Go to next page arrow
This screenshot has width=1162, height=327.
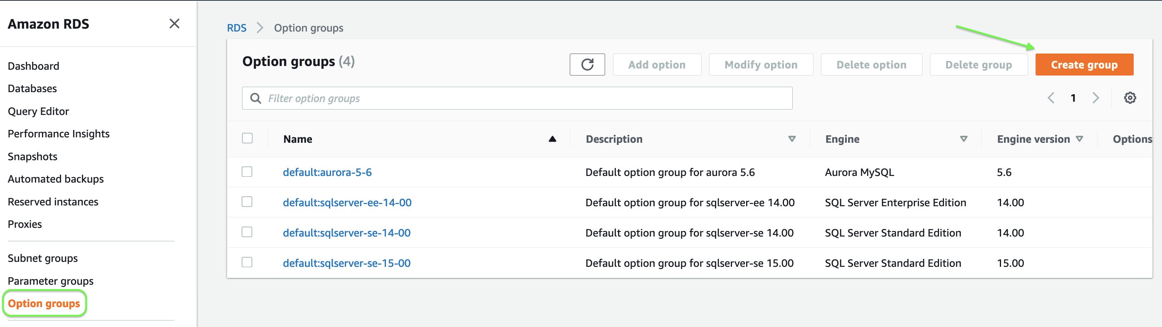pyautogui.click(x=1095, y=98)
